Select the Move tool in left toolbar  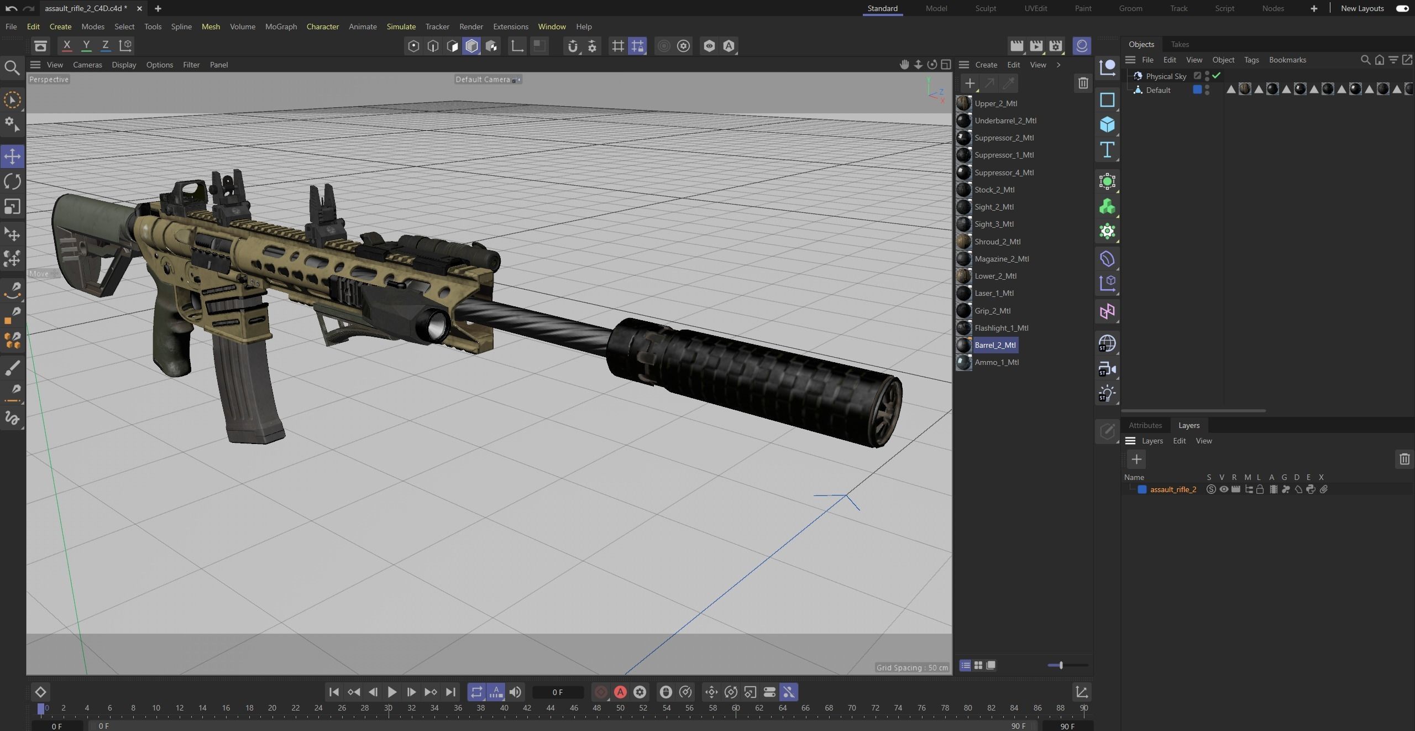coord(12,156)
